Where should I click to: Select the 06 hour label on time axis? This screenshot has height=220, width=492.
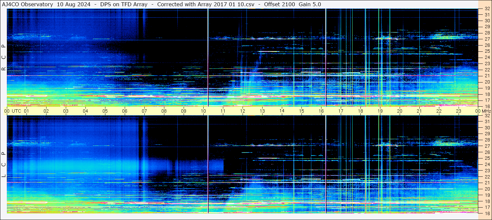point(125,111)
